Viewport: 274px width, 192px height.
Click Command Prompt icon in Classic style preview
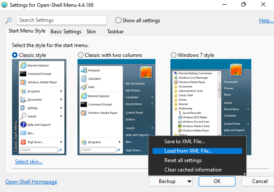(23, 74)
